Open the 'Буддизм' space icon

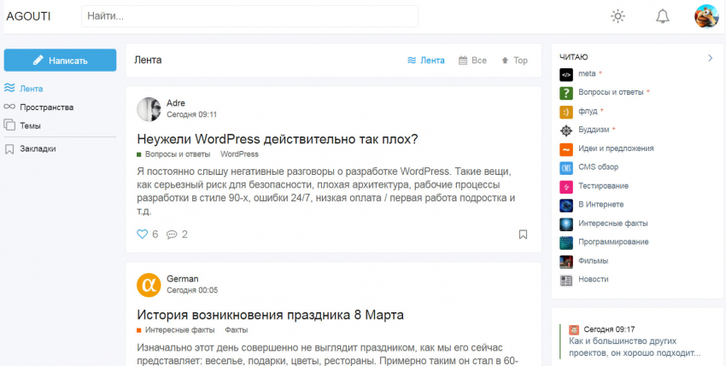click(x=565, y=131)
